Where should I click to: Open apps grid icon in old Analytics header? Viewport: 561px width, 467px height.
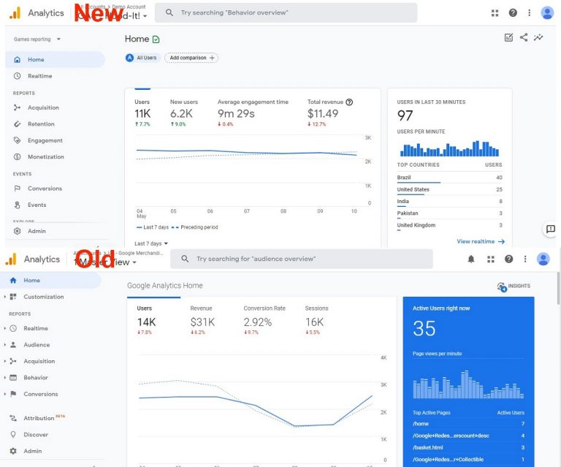pyautogui.click(x=491, y=259)
